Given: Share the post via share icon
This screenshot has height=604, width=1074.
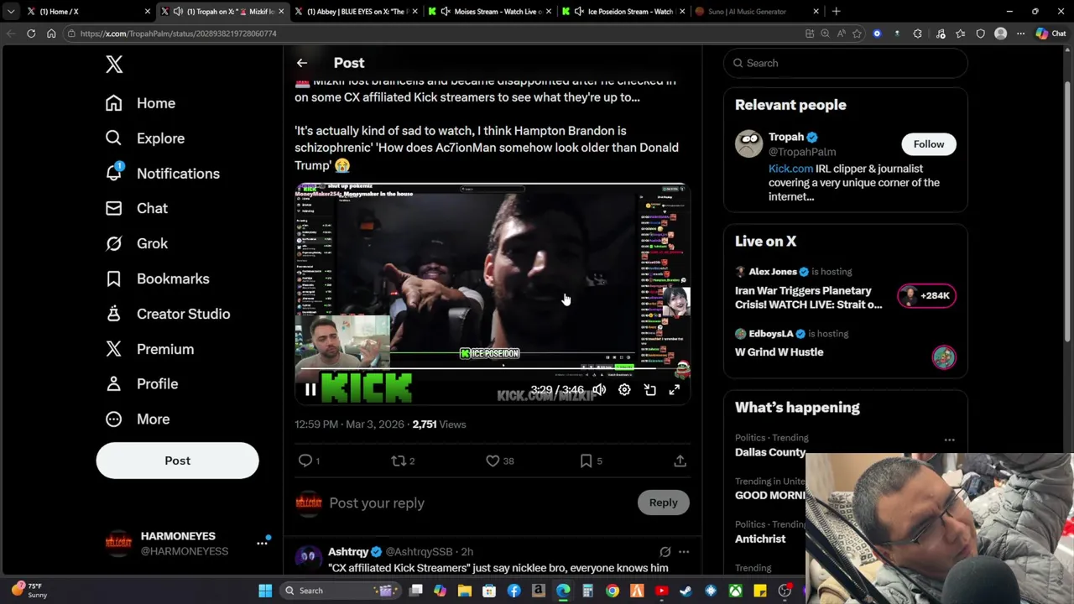Looking at the screenshot, I should pos(680,461).
